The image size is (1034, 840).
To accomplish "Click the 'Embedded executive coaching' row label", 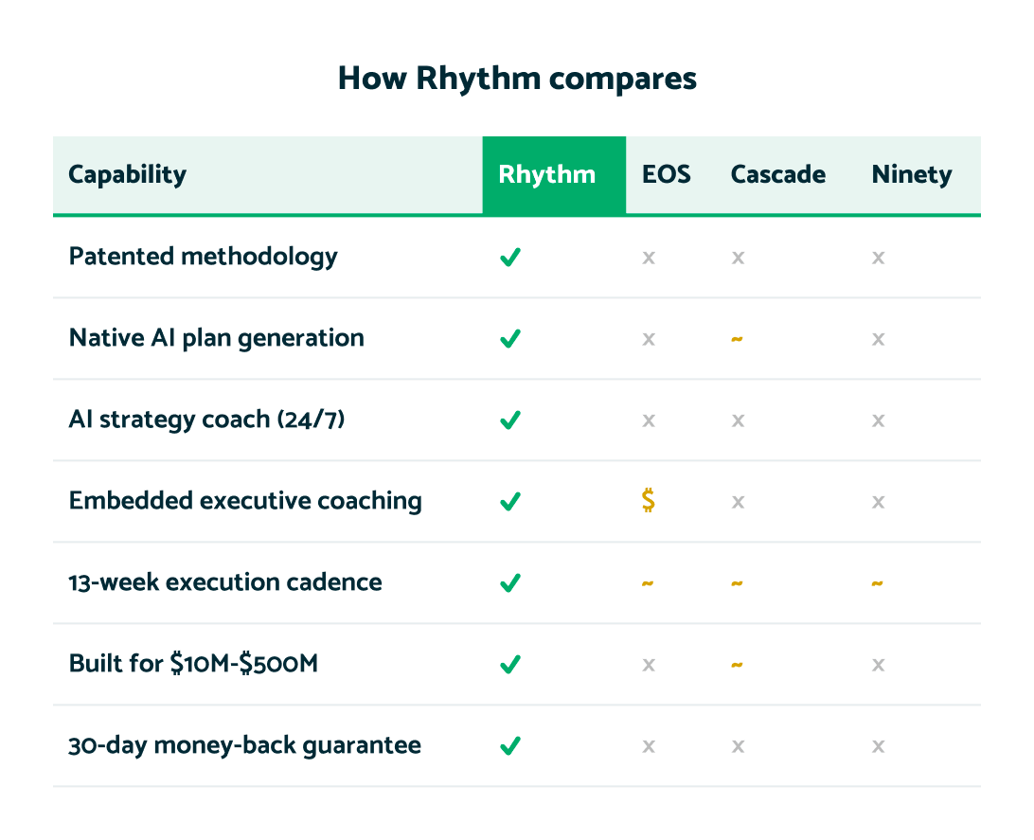I will pyautogui.click(x=245, y=501).
